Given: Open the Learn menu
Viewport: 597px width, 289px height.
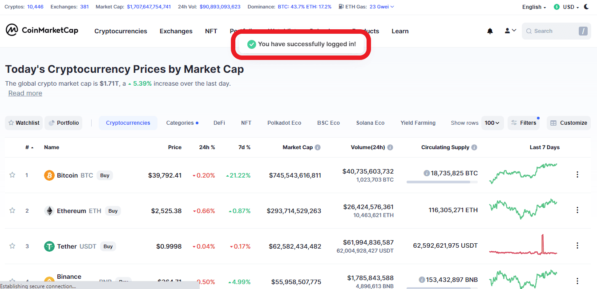Looking at the screenshot, I should tap(400, 31).
